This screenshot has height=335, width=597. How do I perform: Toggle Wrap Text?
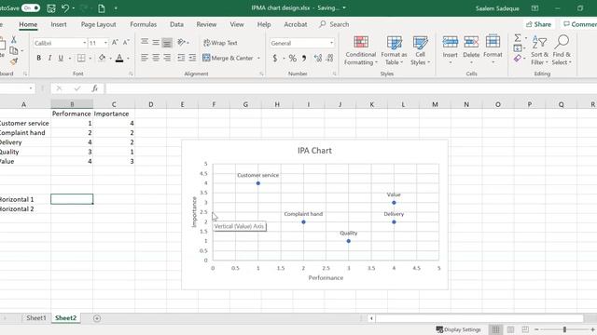pyautogui.click(x=220, y=43)
